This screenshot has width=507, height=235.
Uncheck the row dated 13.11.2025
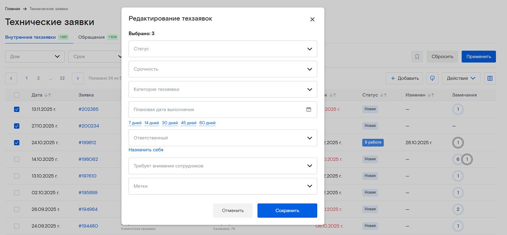pos(17,109)
